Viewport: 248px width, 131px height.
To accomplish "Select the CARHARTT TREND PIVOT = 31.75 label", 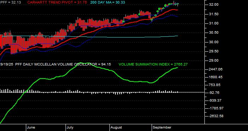I will [57, 2].
